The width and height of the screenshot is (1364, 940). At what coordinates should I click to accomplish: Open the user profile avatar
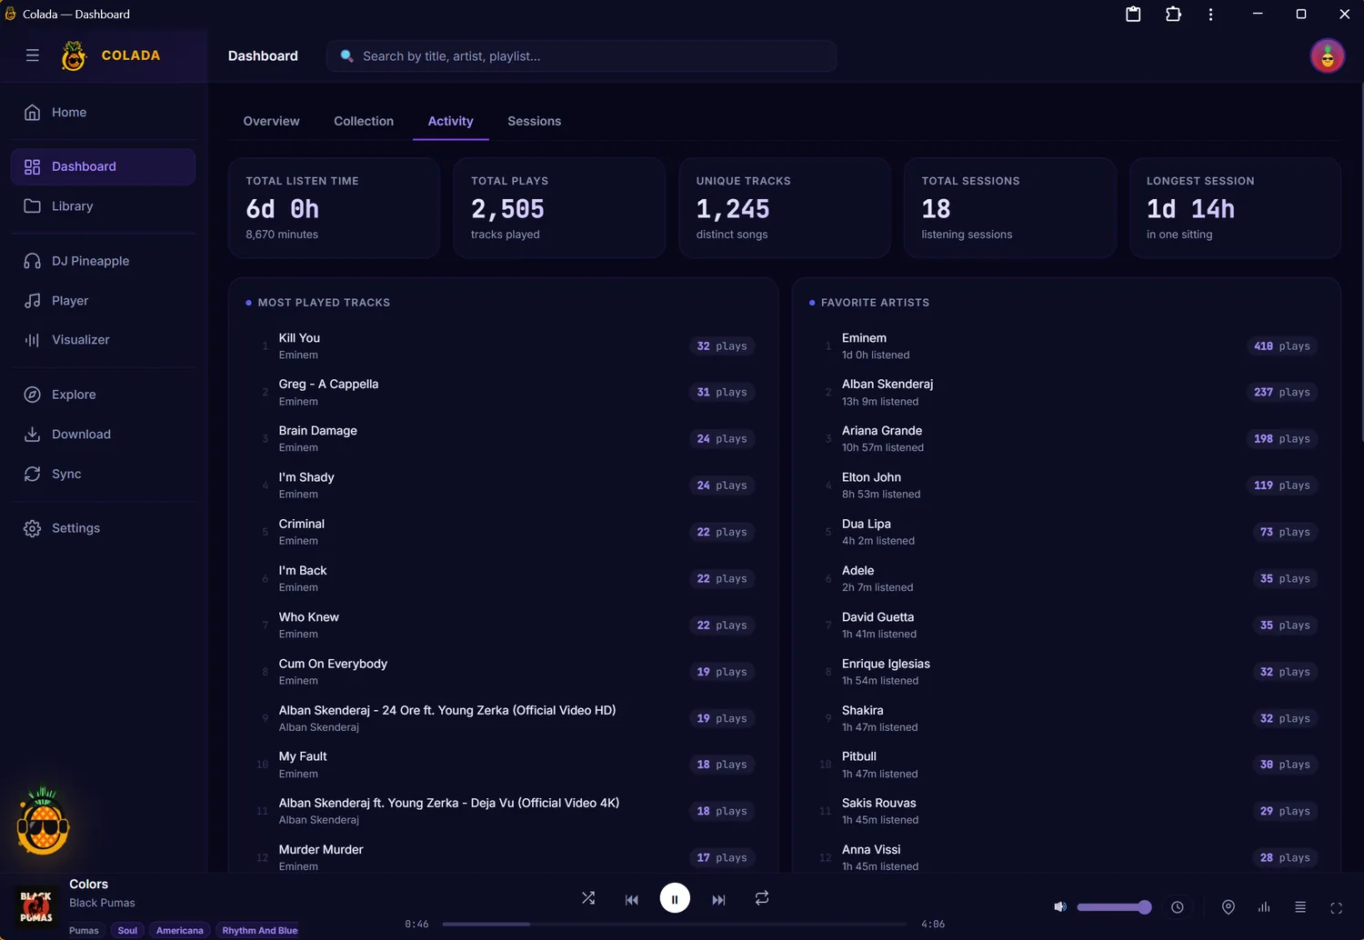coord(1328,55)
